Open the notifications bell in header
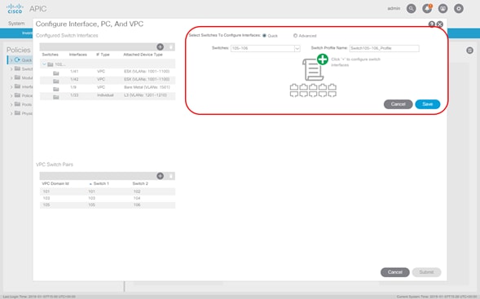 point(427,9)
